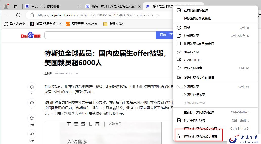Click the date text 2024-04-24 11:00

click(x=66, y=73)
